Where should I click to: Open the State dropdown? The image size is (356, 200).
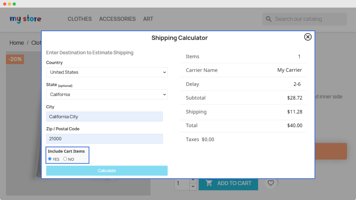pyautogui.click(x=107, y=94)
